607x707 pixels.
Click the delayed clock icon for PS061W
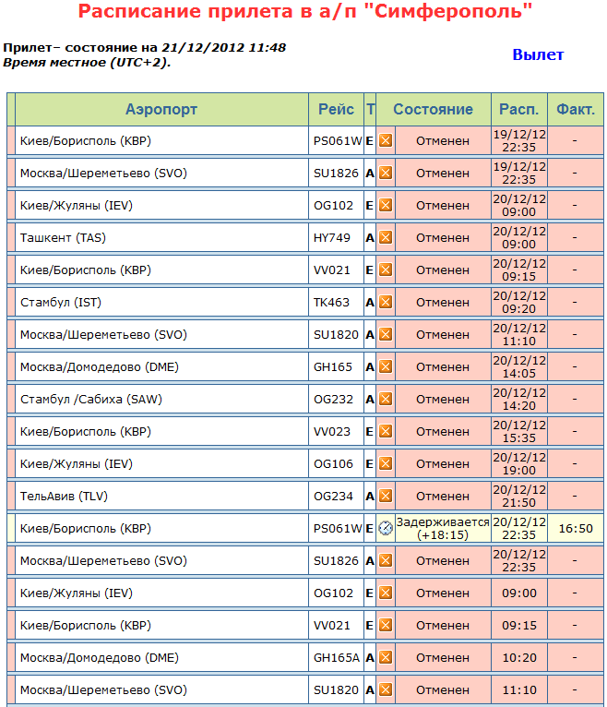pos(386,528)
